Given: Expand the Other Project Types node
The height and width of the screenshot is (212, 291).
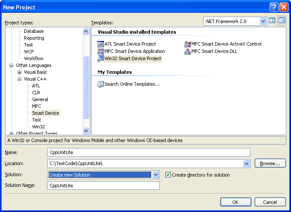Looking at the screenshot, I should 12,134.
